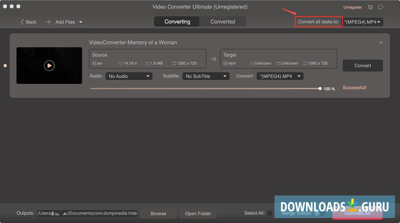Remove the Memory of a Woman task
The image size is (400, 223).
click(x=381, y=42)
